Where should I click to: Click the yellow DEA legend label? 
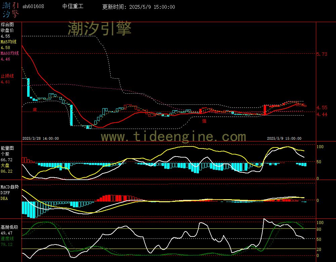[x=4, y=199]
